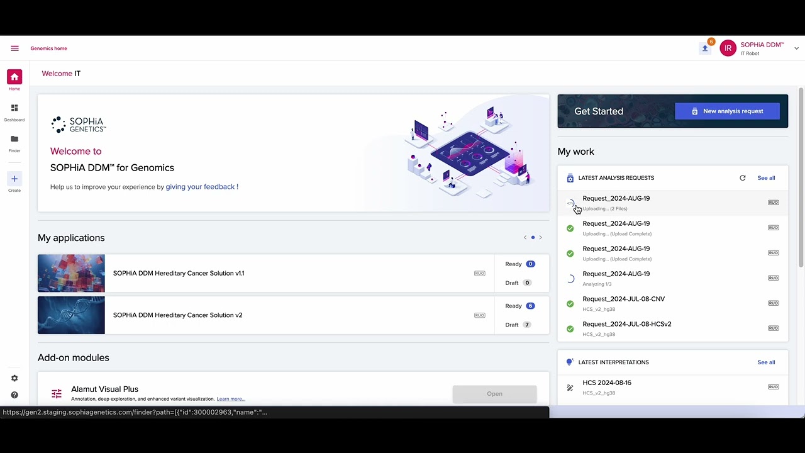Select the applications carousel page dot
Viewport: 805px width, 453px height.
tap(533, 238)
